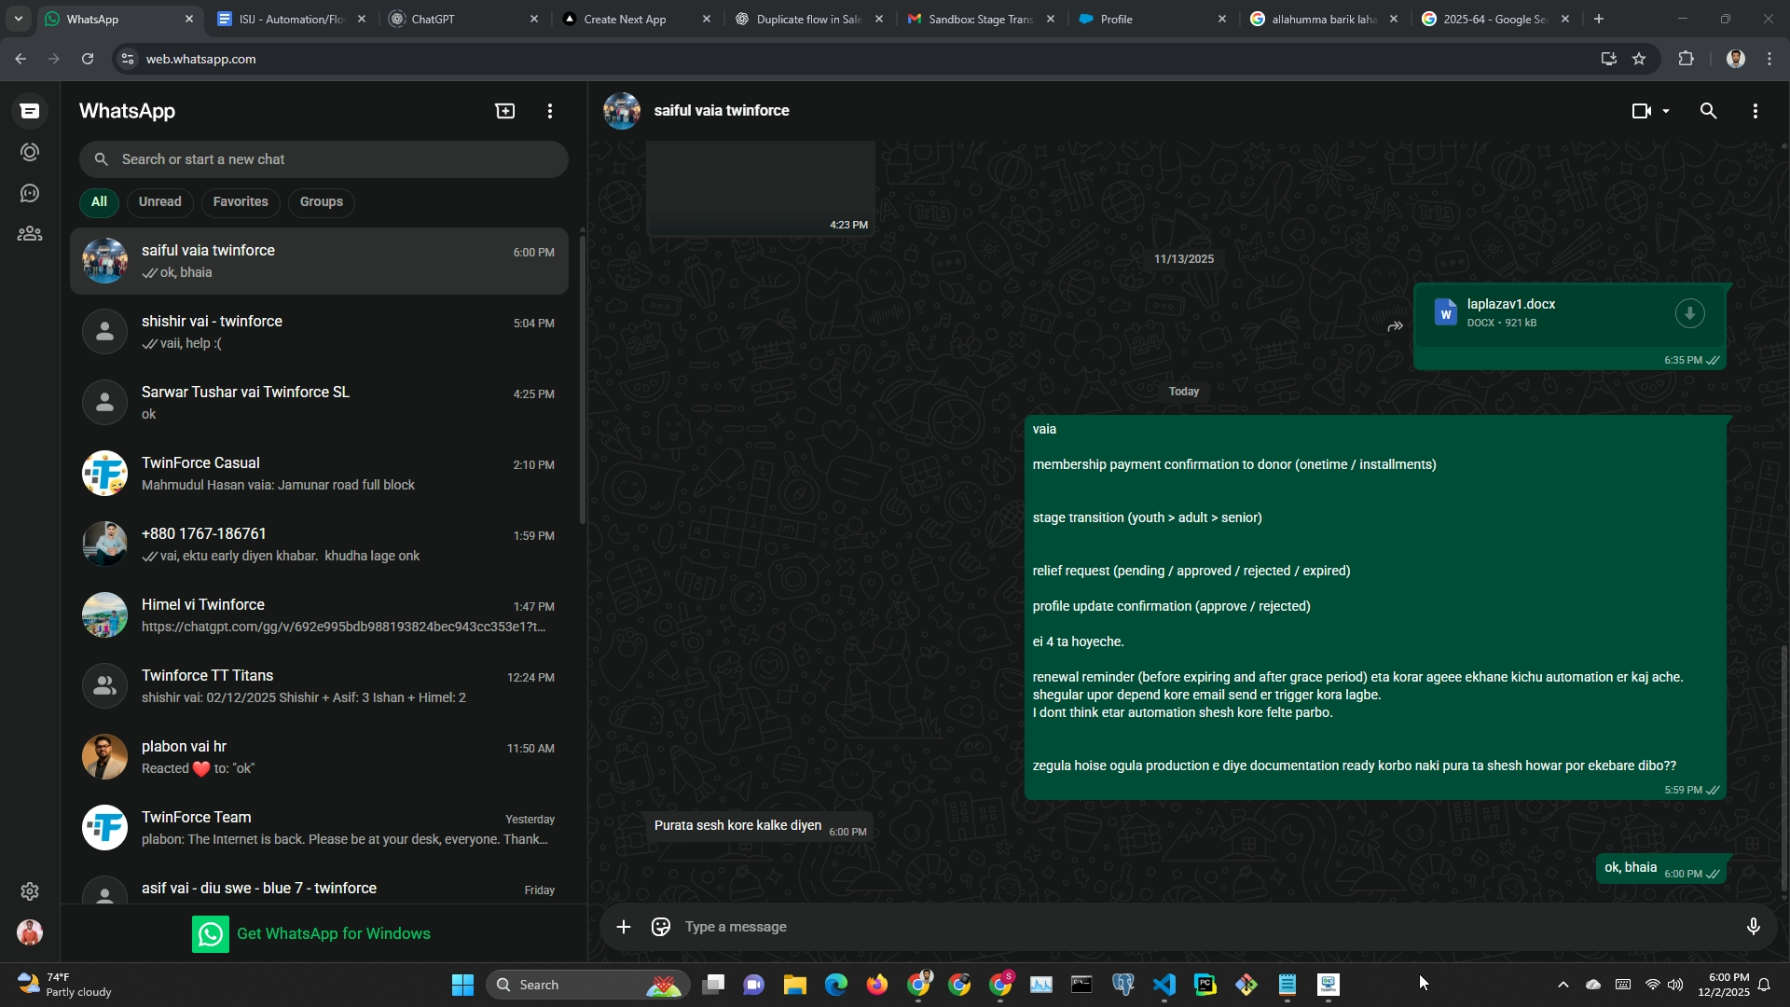The image size is (1790, 1007).
Task: Open chat list options three-dot menu
Action: tap(550, 111)
